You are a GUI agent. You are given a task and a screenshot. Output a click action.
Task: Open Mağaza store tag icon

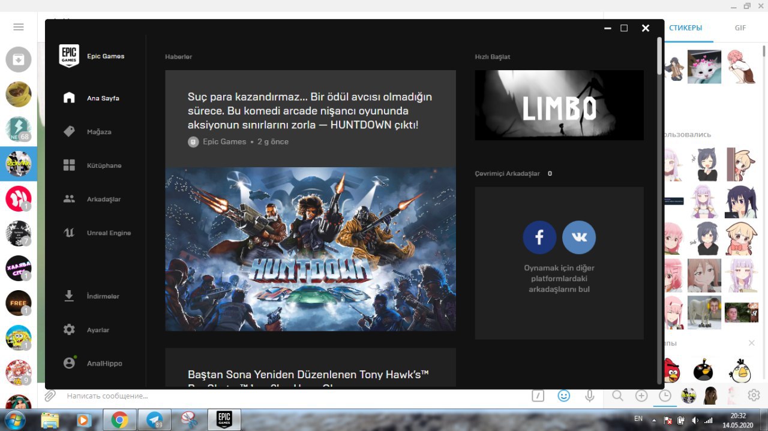[69, 131]
